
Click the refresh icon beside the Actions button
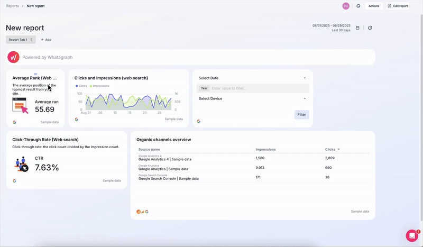coord(358,6)
